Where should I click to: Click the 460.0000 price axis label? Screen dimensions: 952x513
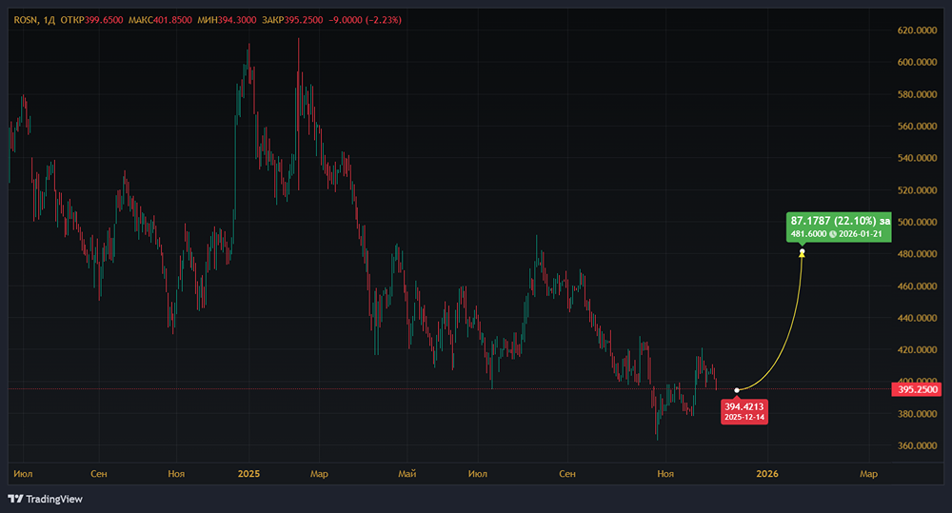pos(917,286)
